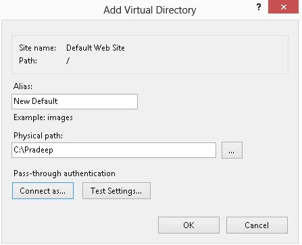
Task: Click the 'Site name:' label
Action: pyautogui.click(x=37, y=48)
